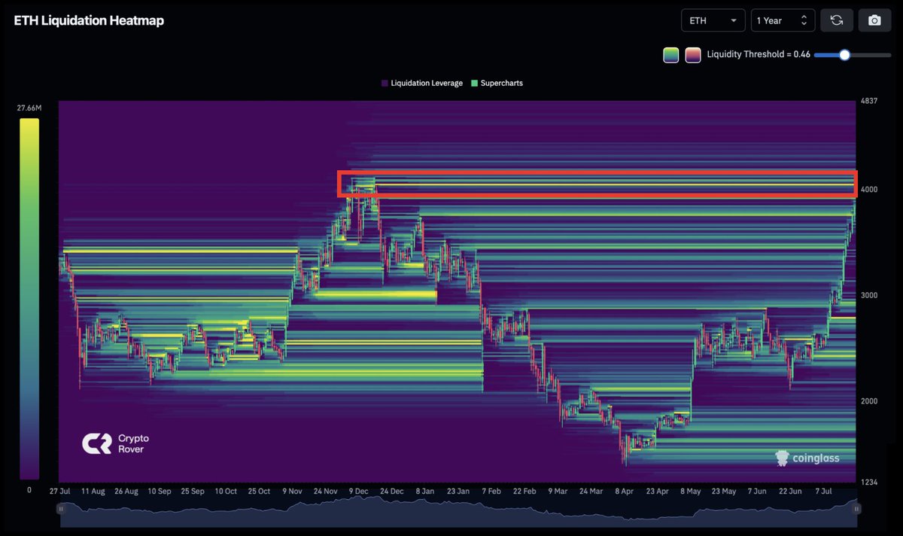Viewport: 903px width, 536px height.
Task: Click the 23 Apr date label
Action: pos(656,492)
